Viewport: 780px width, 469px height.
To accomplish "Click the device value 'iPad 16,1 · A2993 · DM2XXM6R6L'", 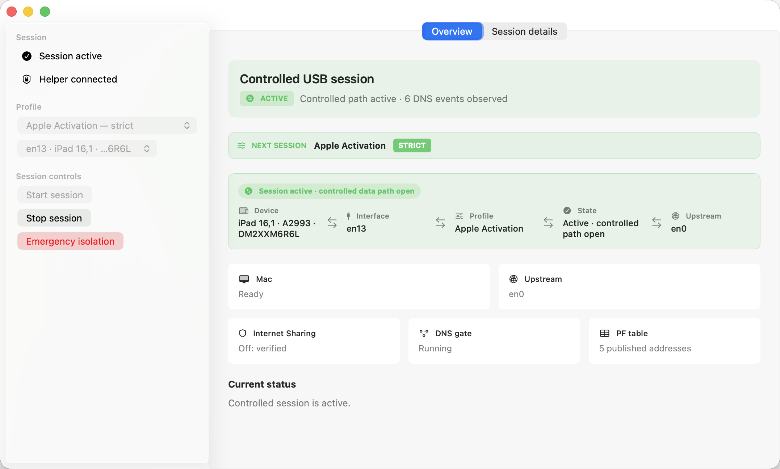I will pos(277,229).
